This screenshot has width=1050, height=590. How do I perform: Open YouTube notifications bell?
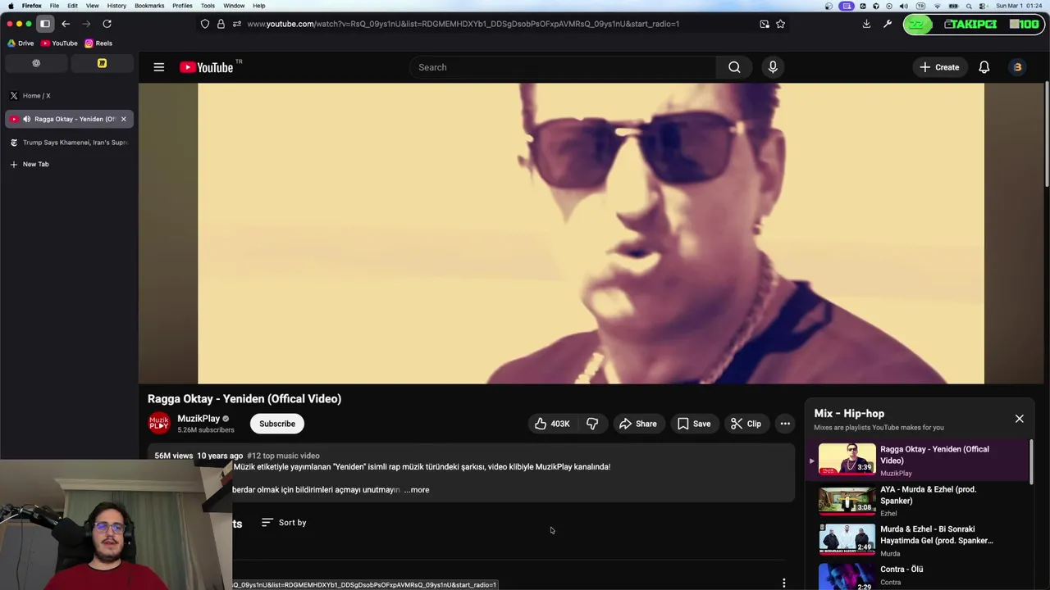984,67
